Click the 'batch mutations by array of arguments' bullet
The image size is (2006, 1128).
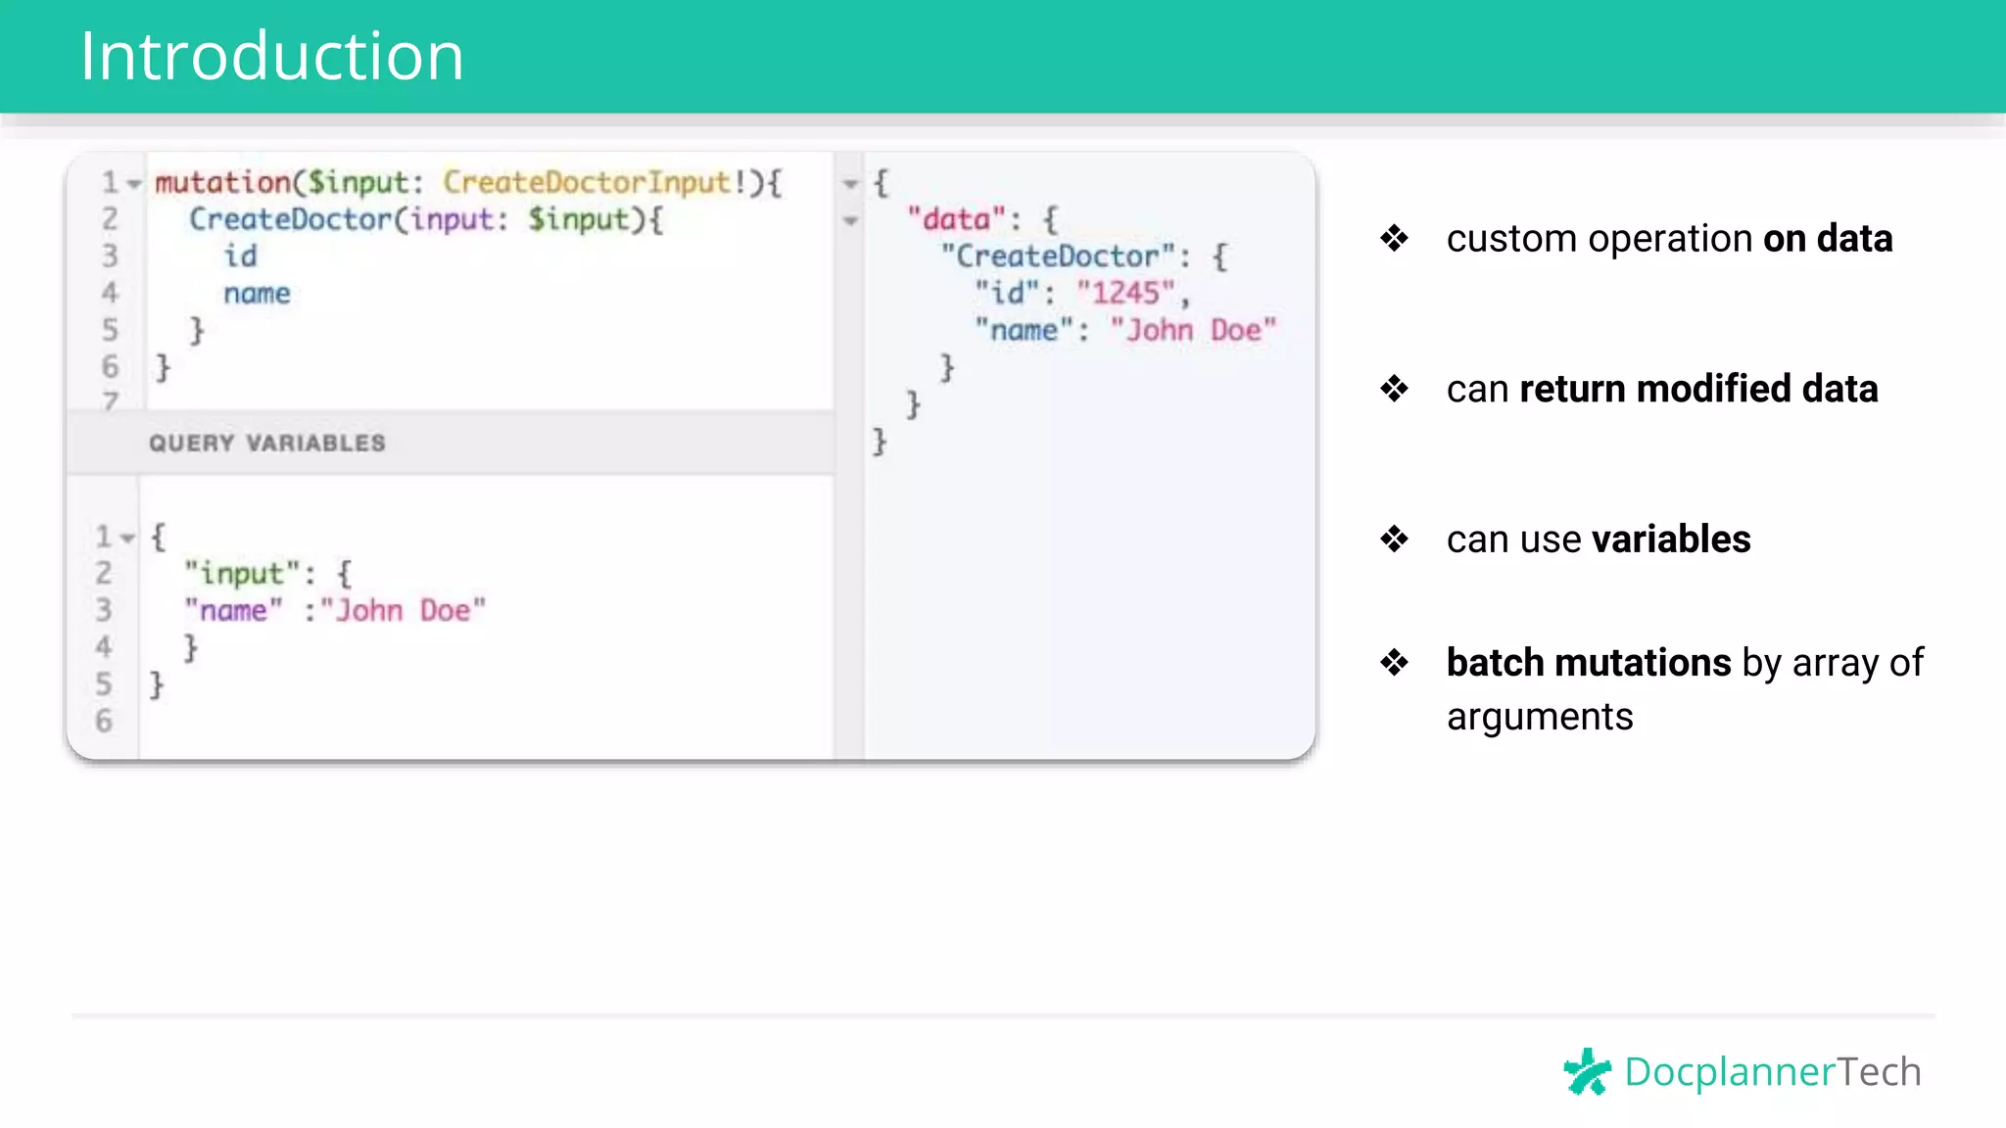1685,689
